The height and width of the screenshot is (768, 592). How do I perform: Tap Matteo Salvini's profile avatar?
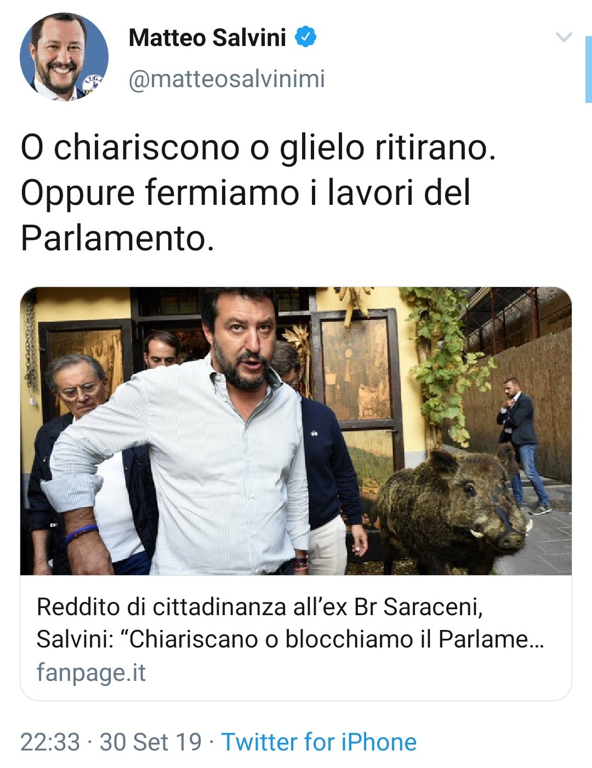click(64, 57)
